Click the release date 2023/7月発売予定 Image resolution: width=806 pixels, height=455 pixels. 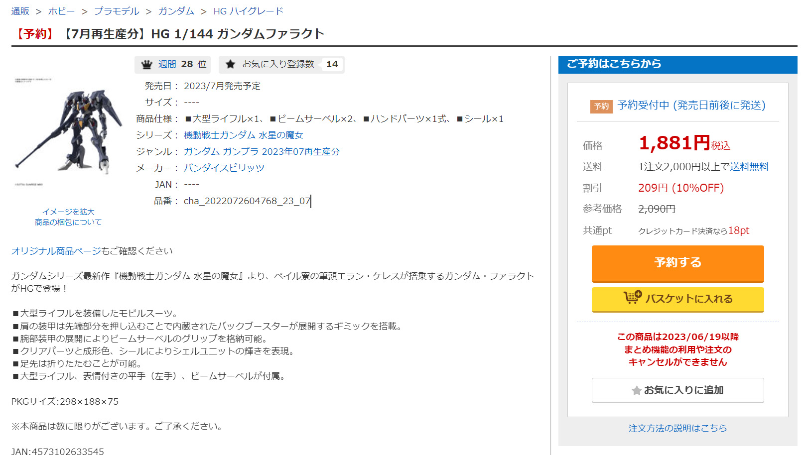click(222, 86)
